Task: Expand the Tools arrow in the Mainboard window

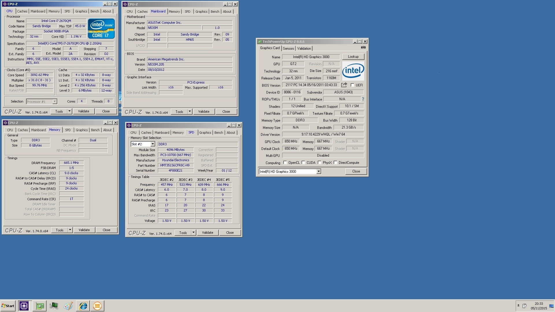Action: 190,112
